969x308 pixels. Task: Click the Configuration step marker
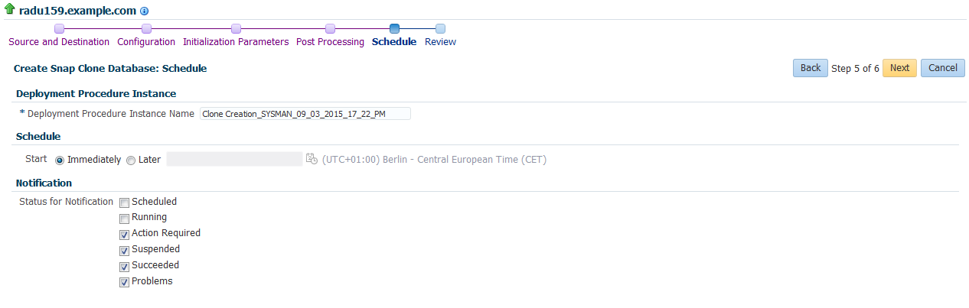click(x=146, y=29)
